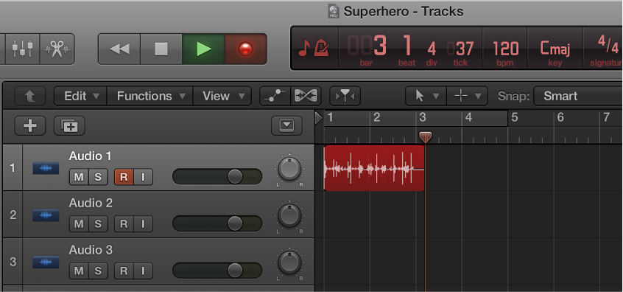Solo the Audio 1 track
The width and height of the screenshot is (623, 292).
click(x=98, y=177)
